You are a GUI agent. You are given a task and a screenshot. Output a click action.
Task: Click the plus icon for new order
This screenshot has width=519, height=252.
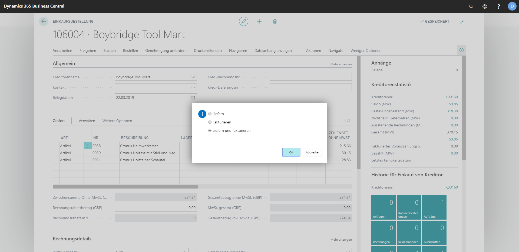click(x=259, y=21)
